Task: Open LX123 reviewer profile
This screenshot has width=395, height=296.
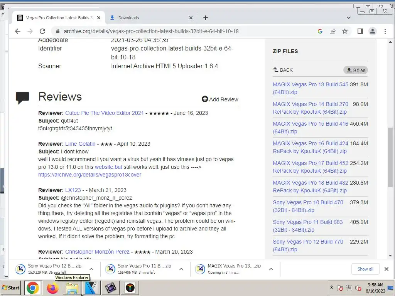Action: pos(73,190)
